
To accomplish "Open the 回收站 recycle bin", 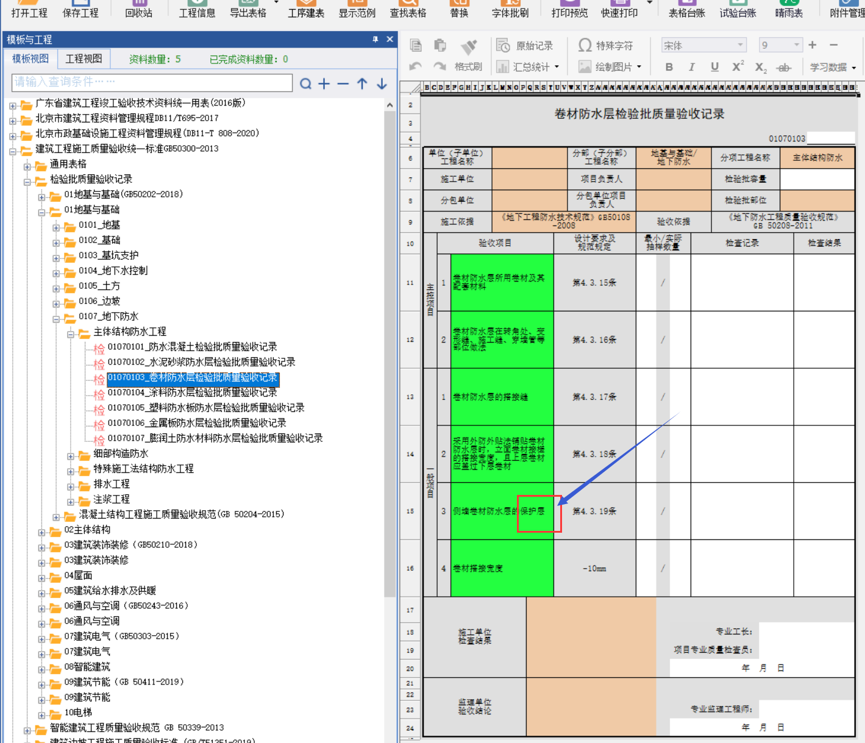I will coord(138,9).
